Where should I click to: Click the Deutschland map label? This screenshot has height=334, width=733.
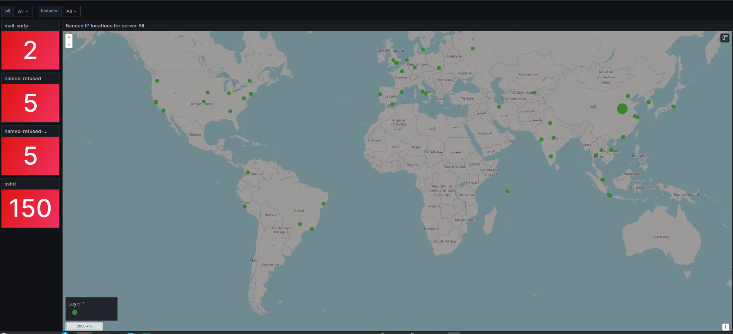pyautogui.click(x=418, y=64)
